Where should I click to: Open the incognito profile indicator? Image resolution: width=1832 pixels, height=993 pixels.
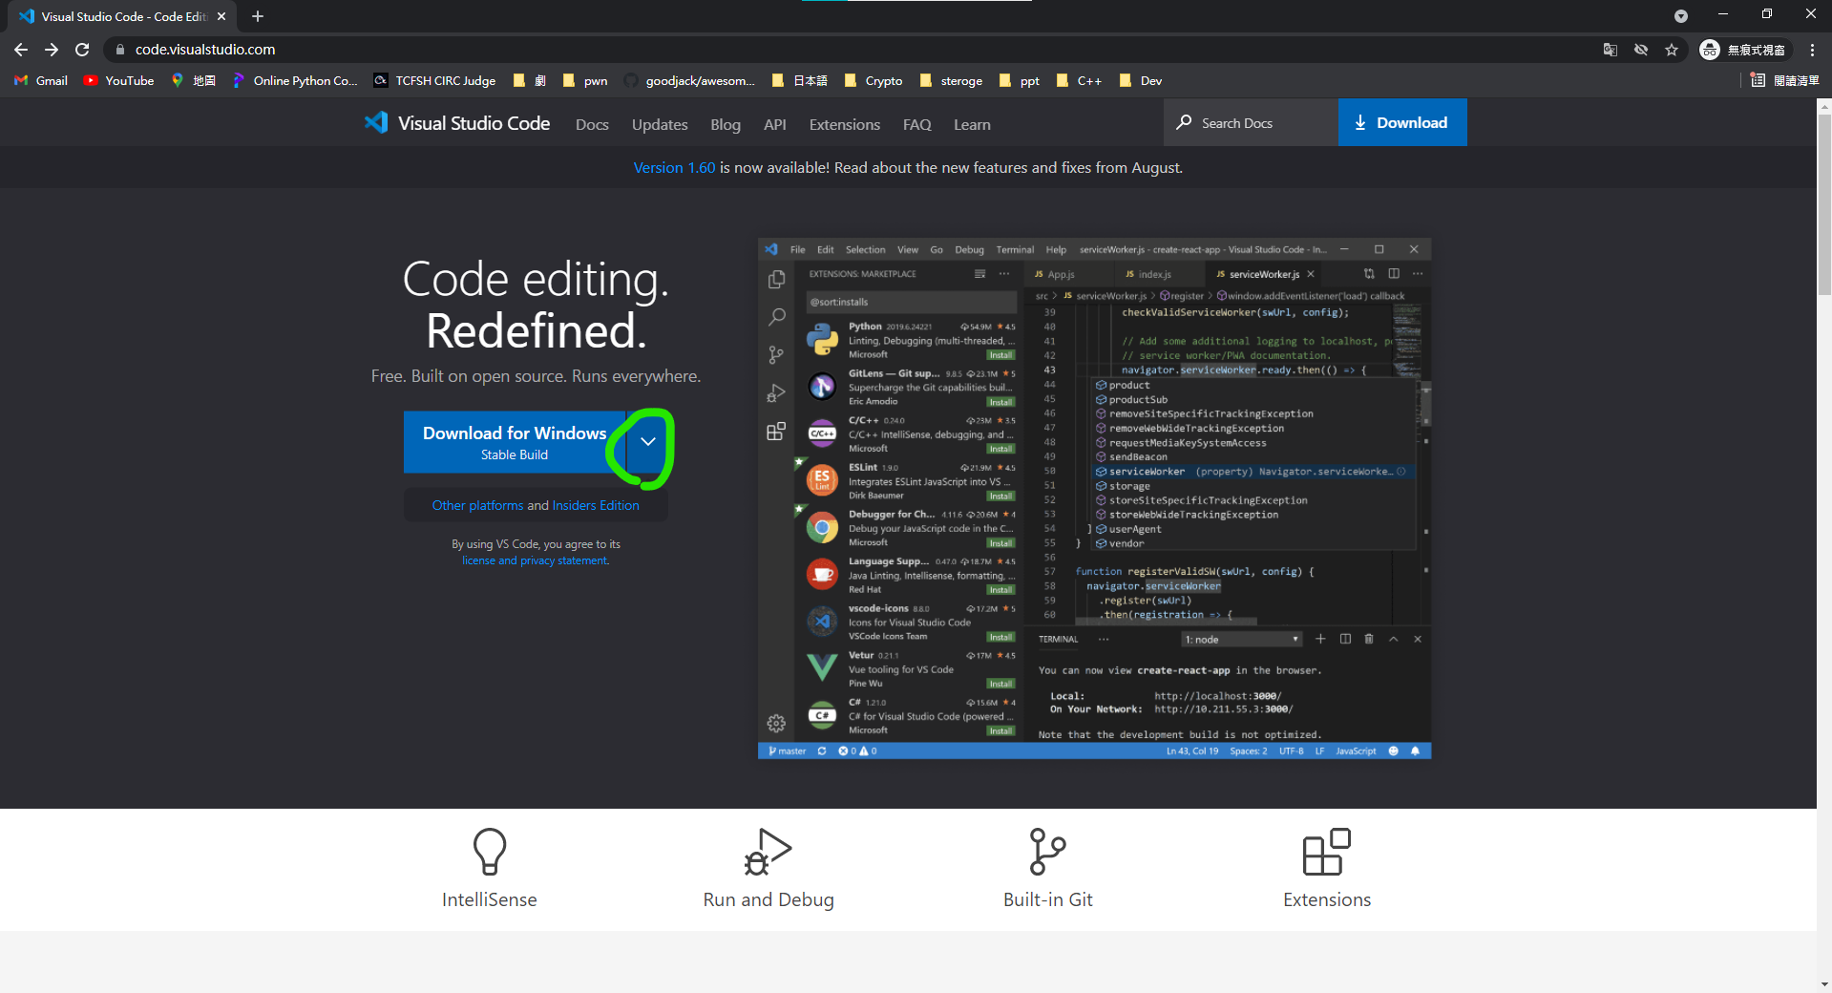coord(1743,50)
